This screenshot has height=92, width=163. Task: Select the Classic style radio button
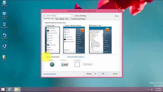46,26
